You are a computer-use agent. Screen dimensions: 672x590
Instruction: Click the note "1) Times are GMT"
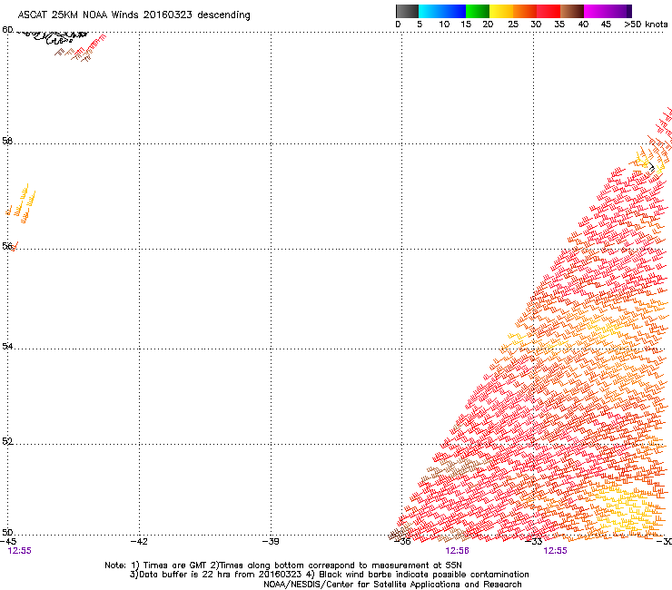(170, 565)
